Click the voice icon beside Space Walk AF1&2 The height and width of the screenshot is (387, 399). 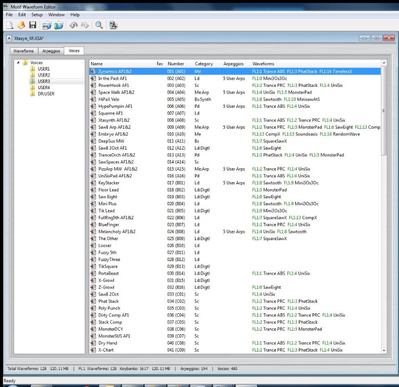[93, 92]
